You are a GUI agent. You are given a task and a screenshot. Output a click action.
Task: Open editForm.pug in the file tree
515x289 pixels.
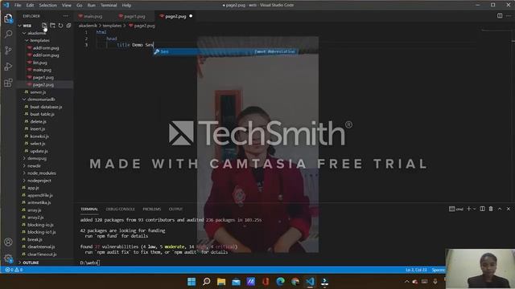tap(46, 55)
